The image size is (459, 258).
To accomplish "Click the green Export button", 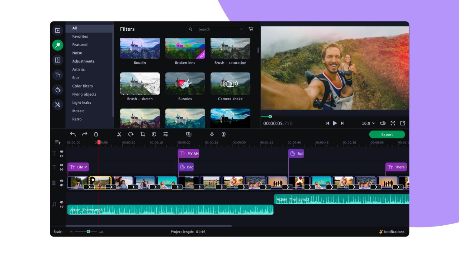I will 387,134.
